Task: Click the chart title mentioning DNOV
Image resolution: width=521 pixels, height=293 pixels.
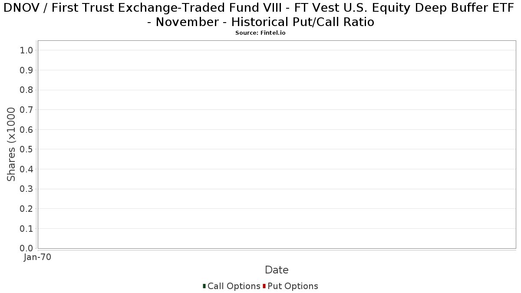Action: (x=260, y=15)
